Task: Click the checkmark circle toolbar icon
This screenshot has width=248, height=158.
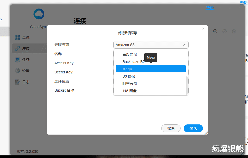Action: (x=225, y=31)
